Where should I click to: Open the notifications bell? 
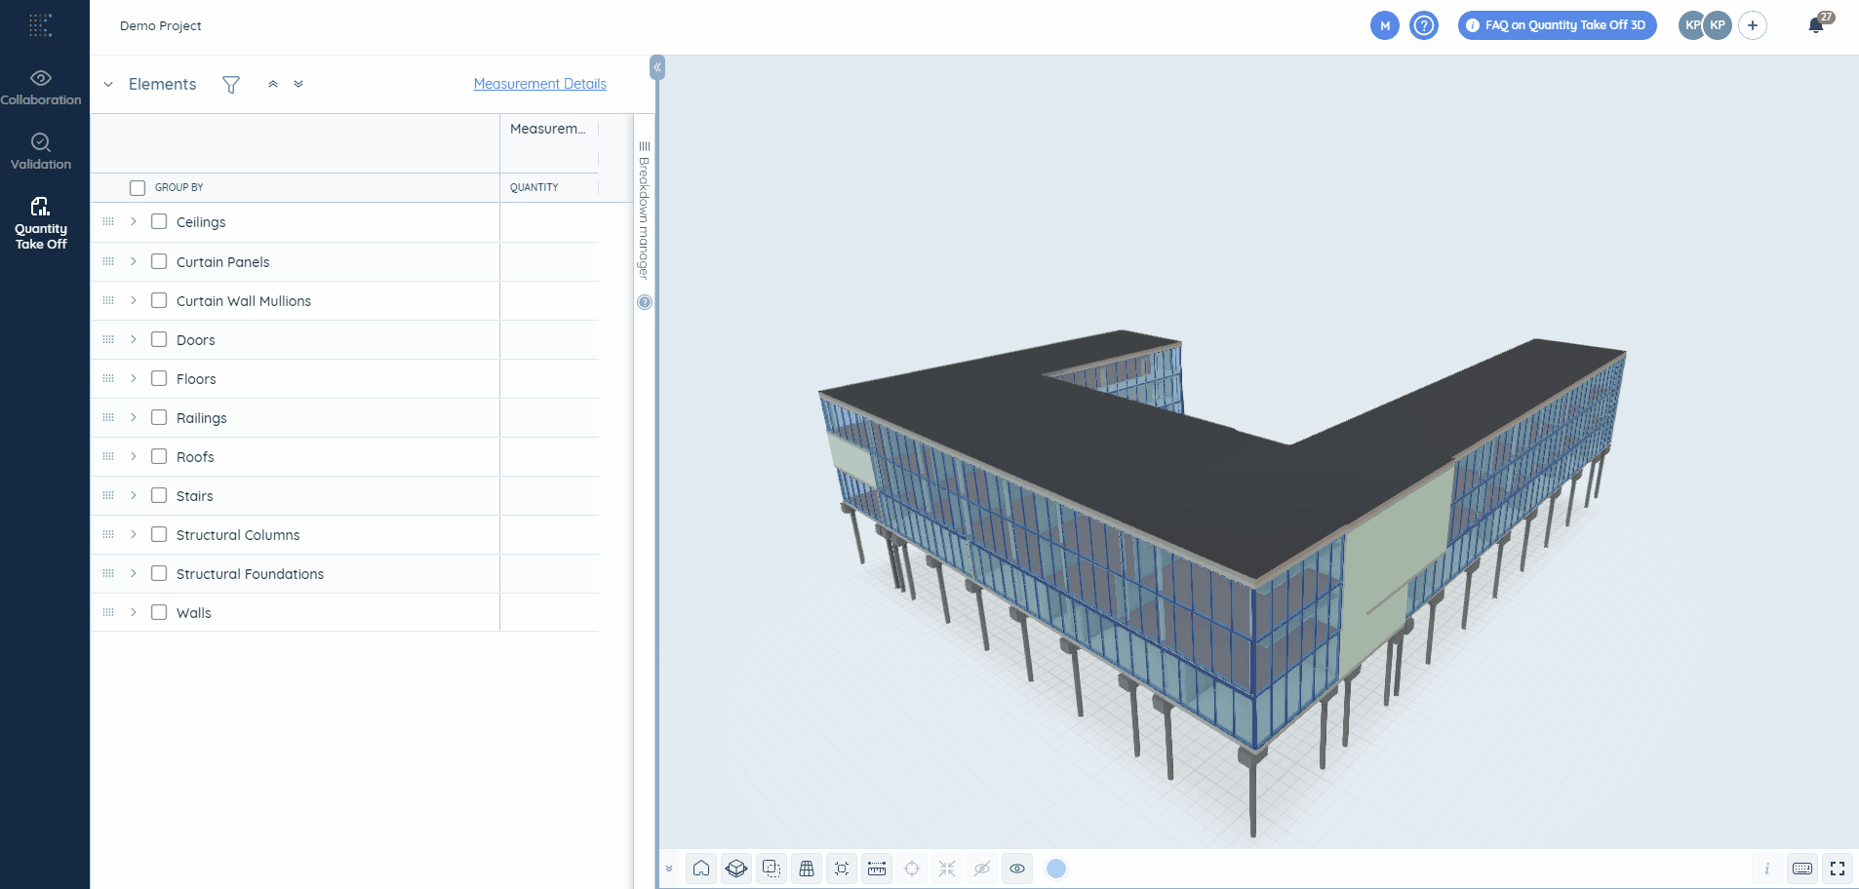[1816, 25]
